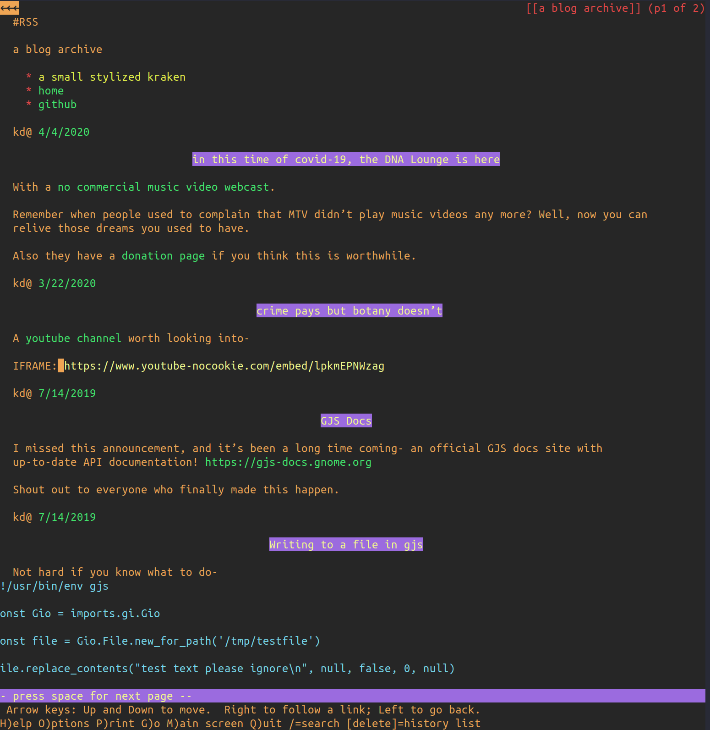710x730 pixels.
Task: Open the 'a small stylized kraken' link
Action: click(x=112, y=77)
